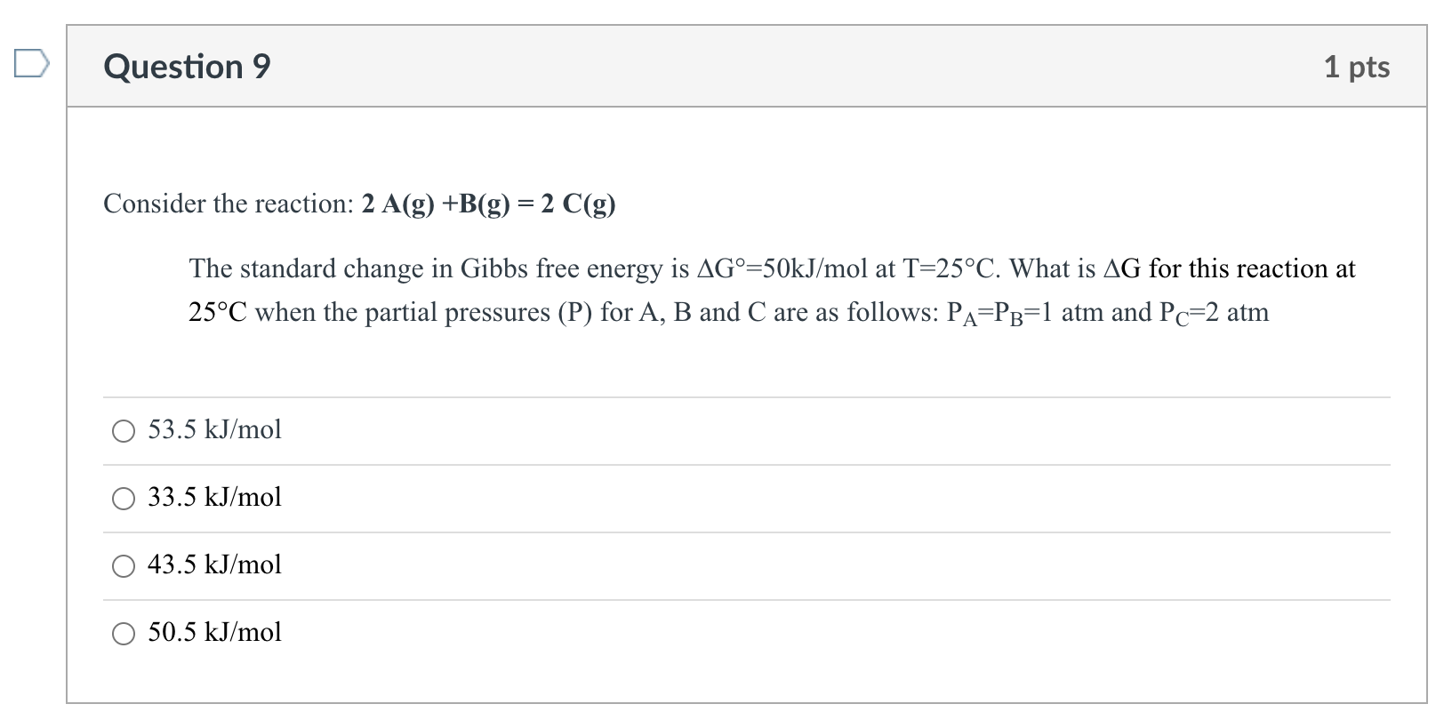The width and height of the screenshot is (1436, 712).
Task: Click the gray question header bar
Action: (x=711, y=66)
